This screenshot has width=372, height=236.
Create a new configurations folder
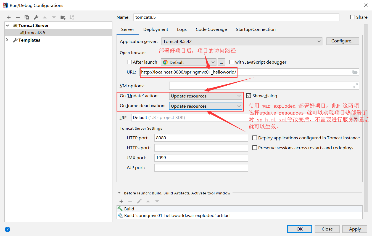click(63, 17)
